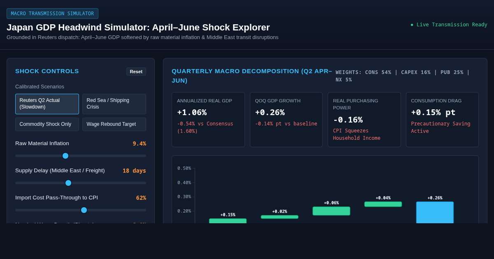Click the Reset button in Shock Controls
The width and height of the screenshot is (494, 259).
tap(136, 72)
